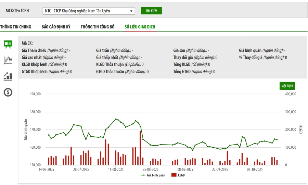This screenshot has height=185, width=308.
Task: Click the NTC - CTCP Khu Công nghiệp Nam Tân Uyên combo box
Action: pyautogui.click(x=89, y=11)
